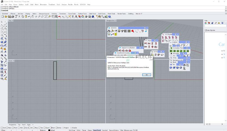Click the Zoom Extents icon

click(x=46, y=17)
